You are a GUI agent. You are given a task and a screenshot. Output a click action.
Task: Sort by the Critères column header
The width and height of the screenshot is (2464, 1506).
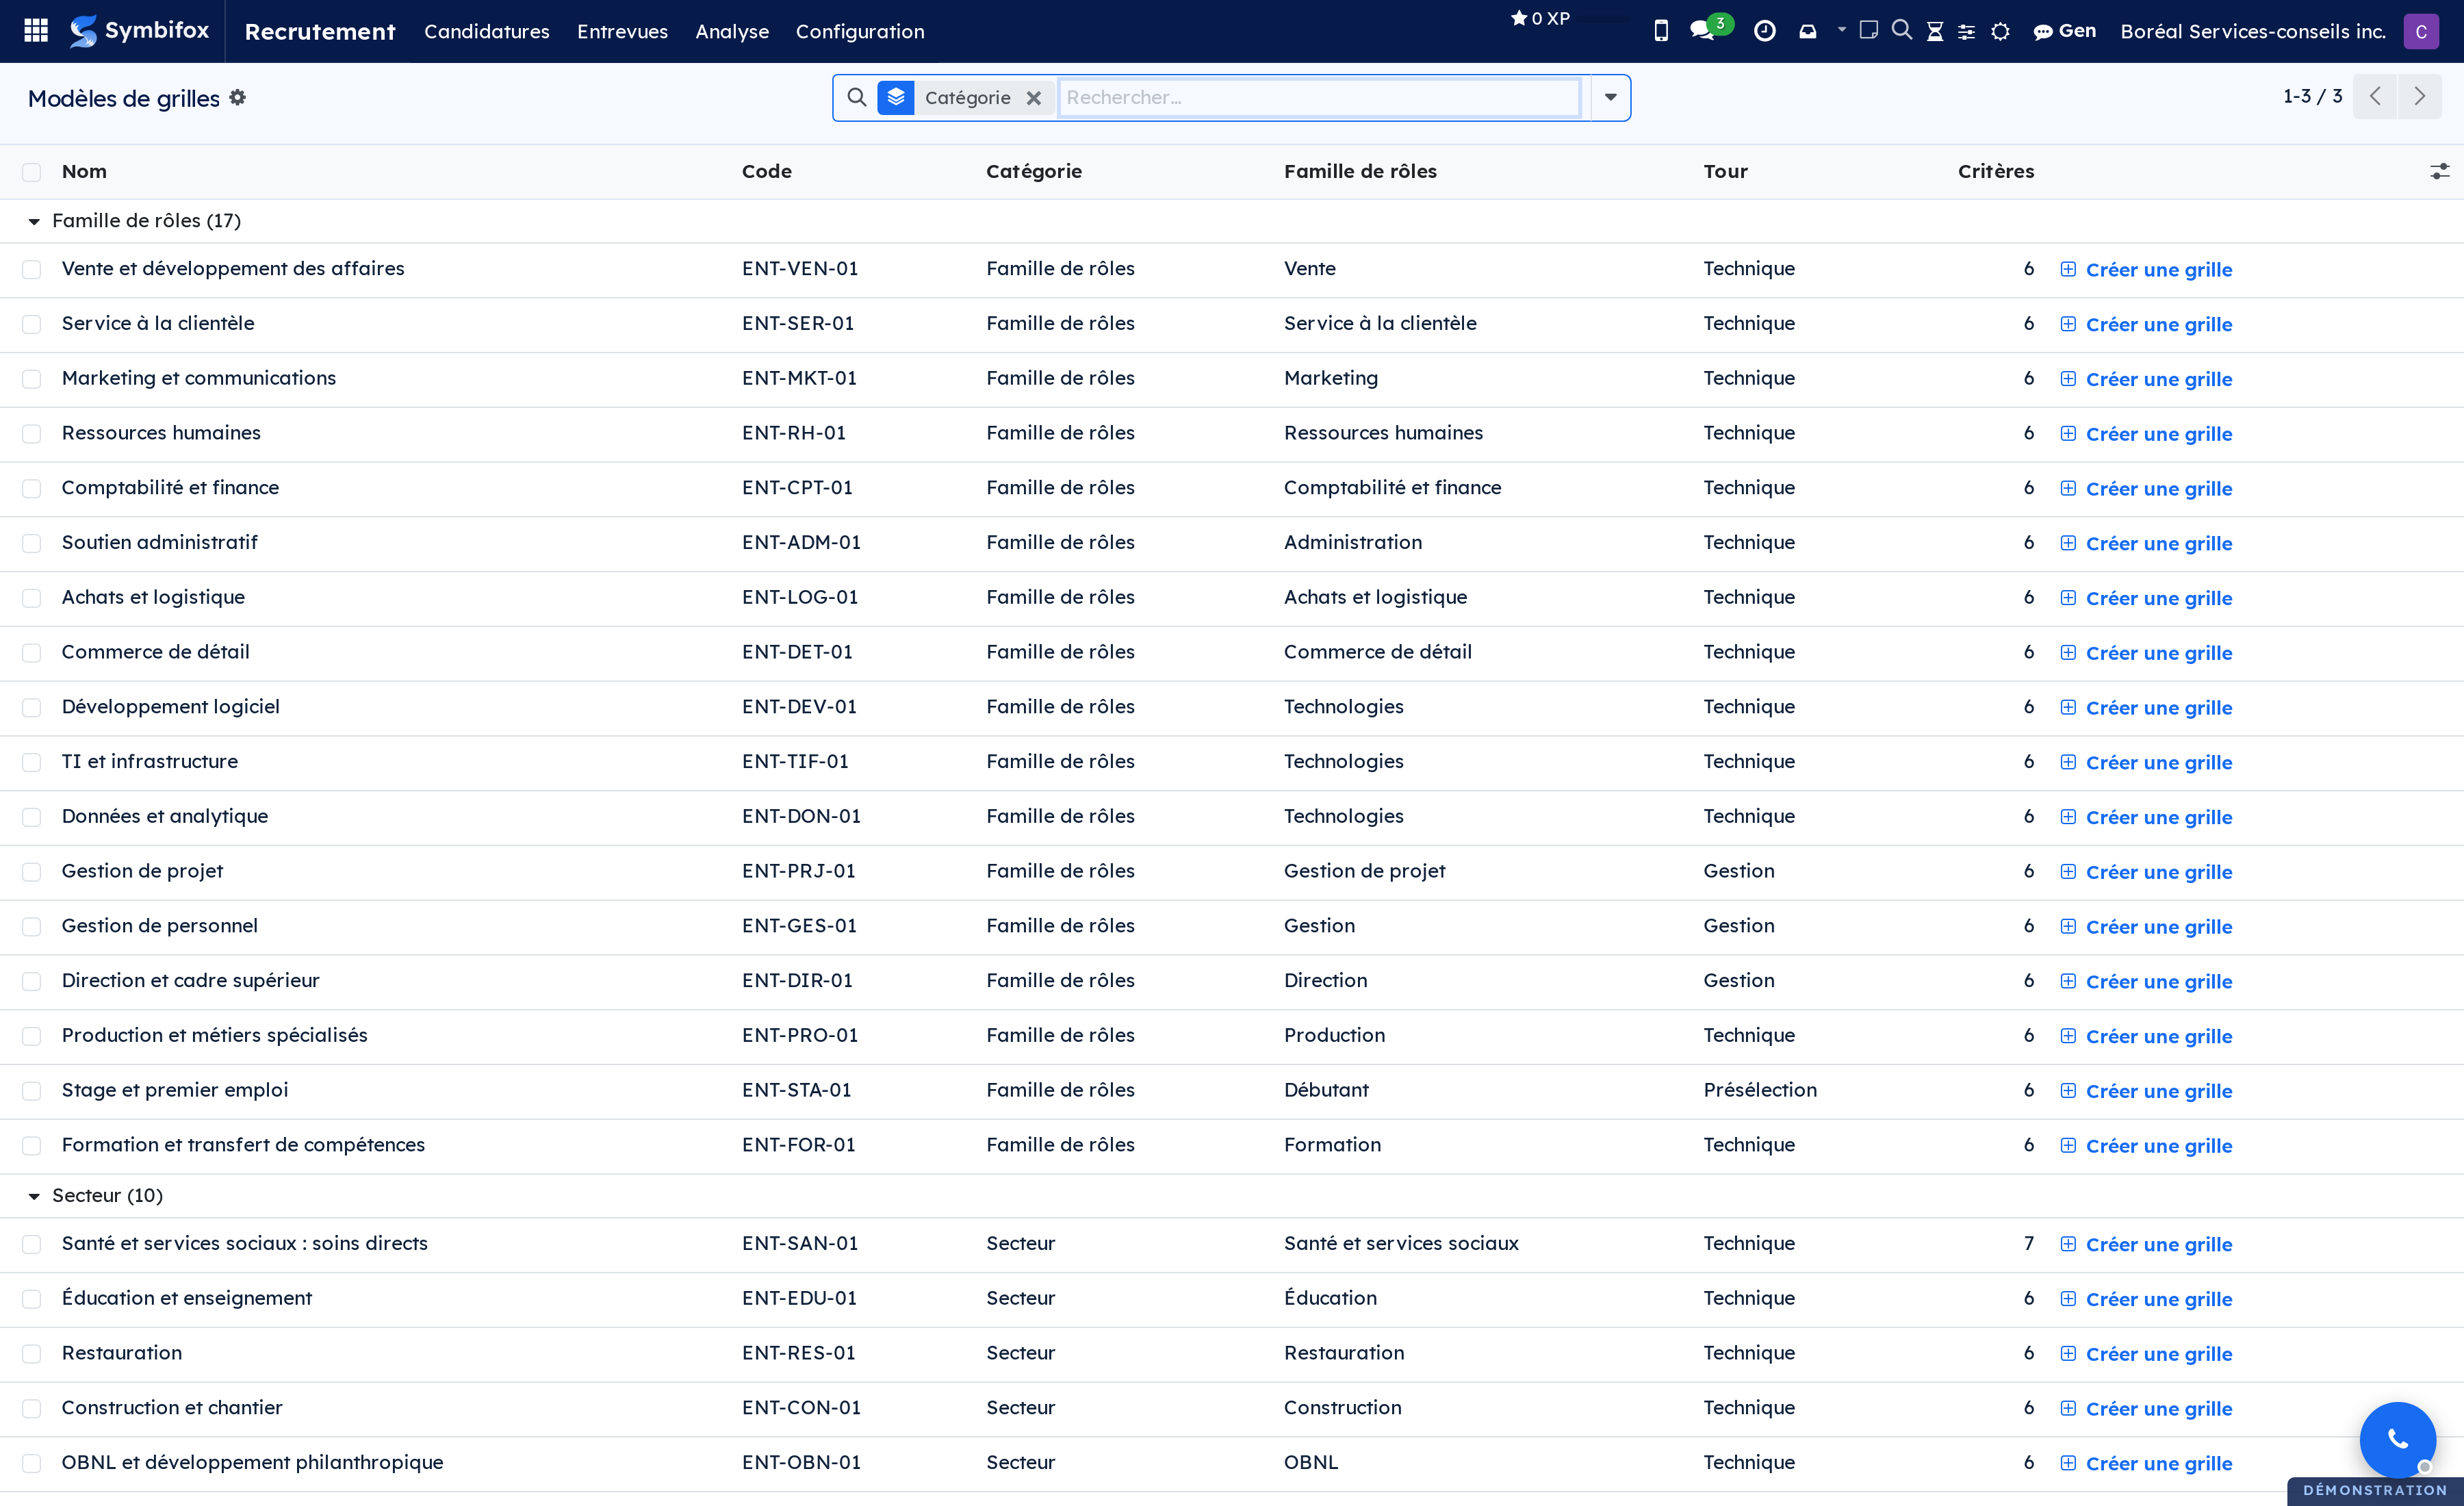tap(1995, 171)
